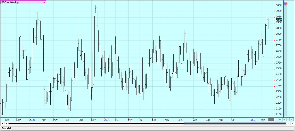Click the Oct label on time axis

(233, 119)
